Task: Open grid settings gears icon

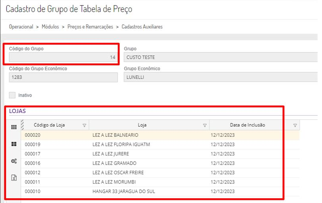Action: (x=14, y=161)
